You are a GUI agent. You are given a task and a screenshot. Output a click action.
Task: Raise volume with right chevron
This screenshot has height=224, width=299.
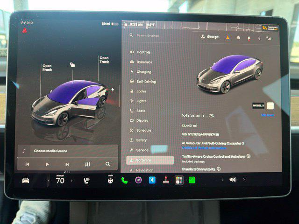click(x=244, y=179)
